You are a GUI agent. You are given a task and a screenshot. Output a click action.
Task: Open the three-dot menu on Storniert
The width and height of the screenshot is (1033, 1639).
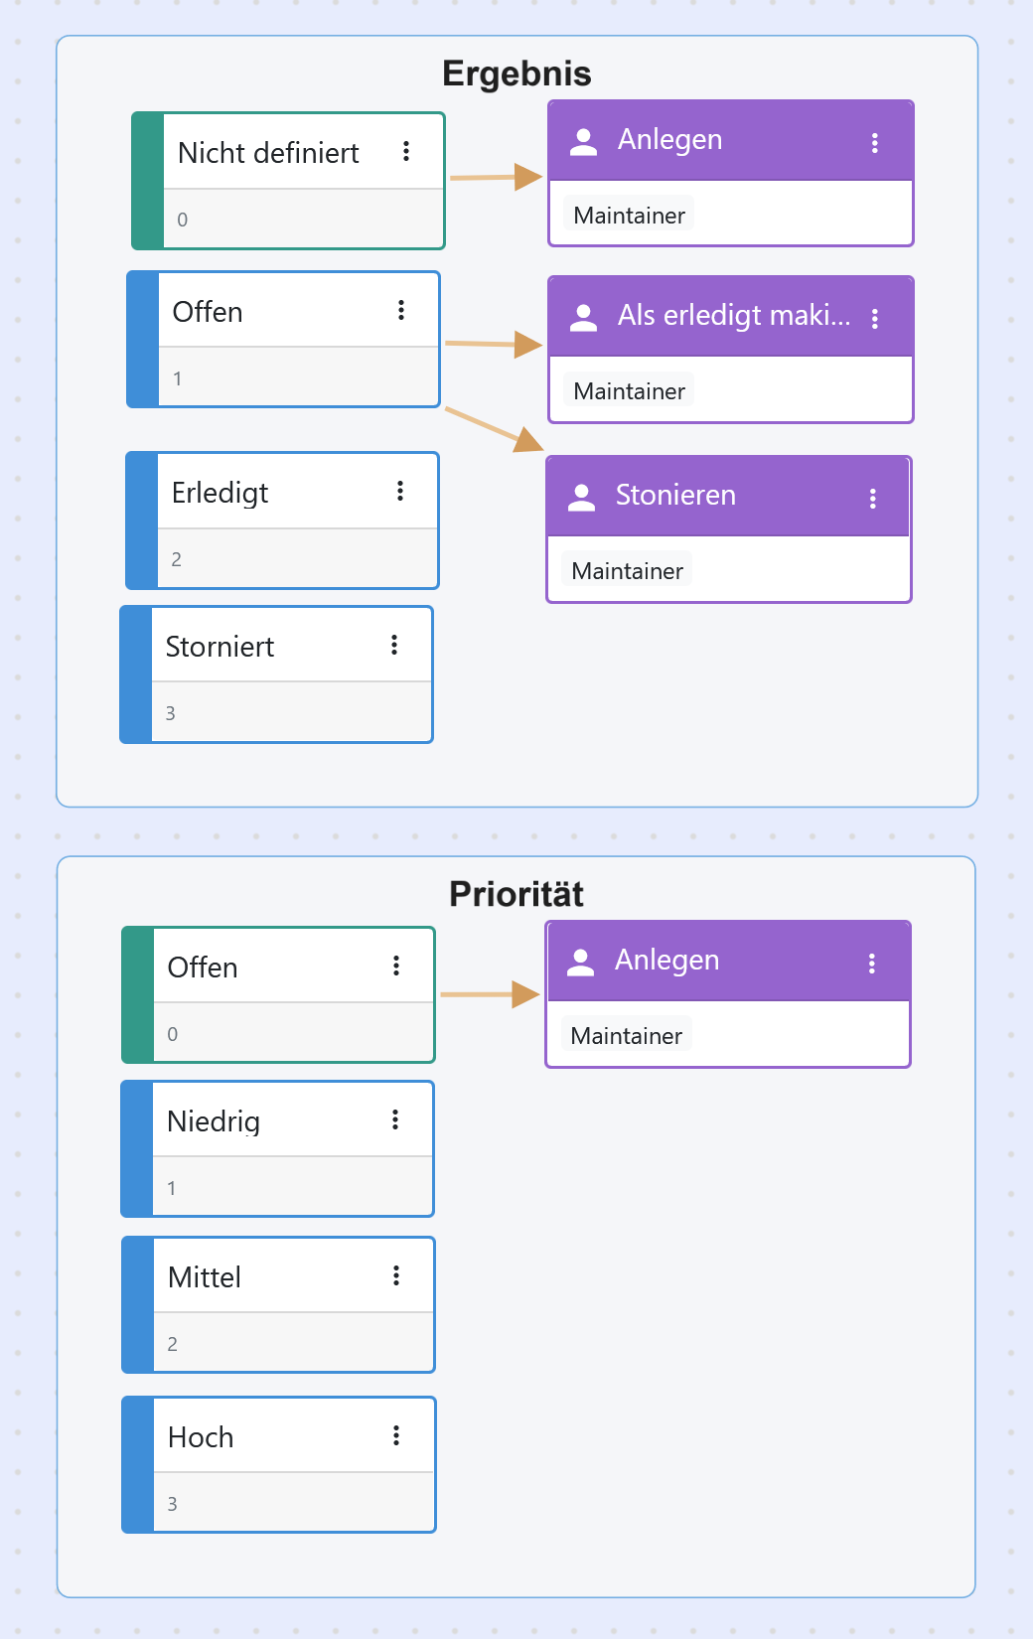pos(394,645)
